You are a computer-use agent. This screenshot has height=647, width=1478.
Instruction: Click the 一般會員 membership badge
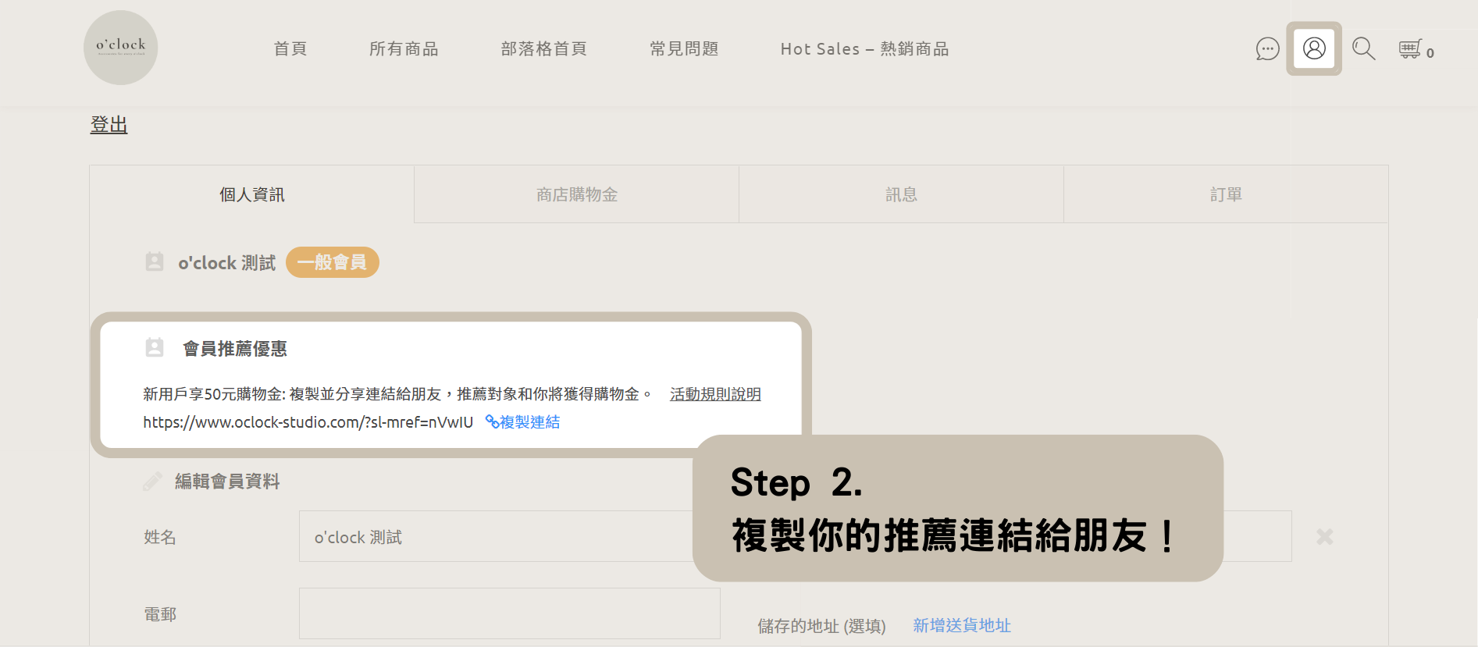point(333,262)
